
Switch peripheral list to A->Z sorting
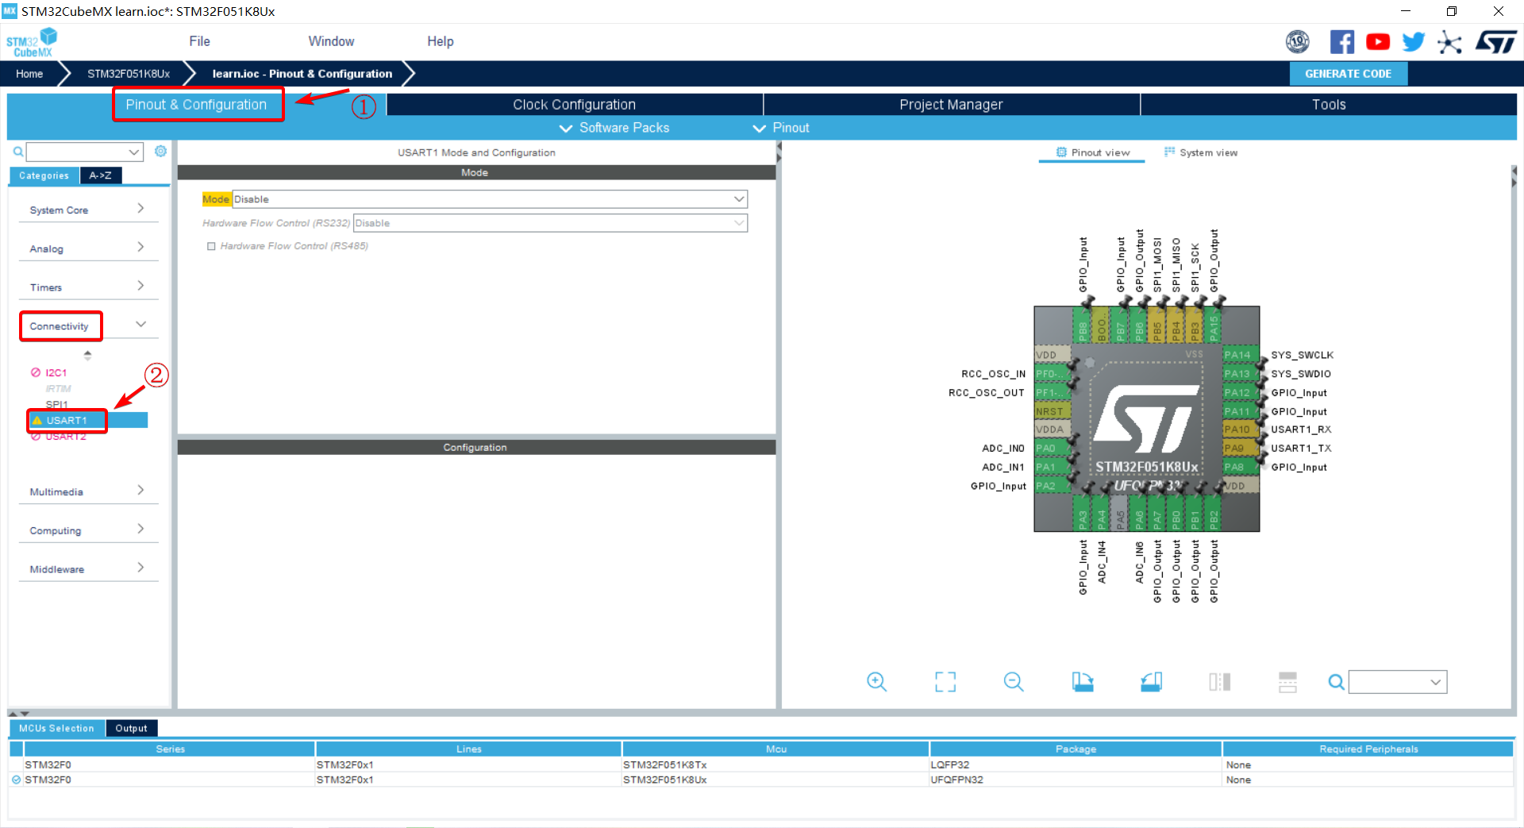[101, 175]
